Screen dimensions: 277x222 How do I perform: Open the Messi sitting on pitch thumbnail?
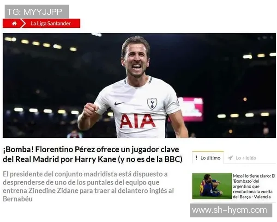[212, 186]
